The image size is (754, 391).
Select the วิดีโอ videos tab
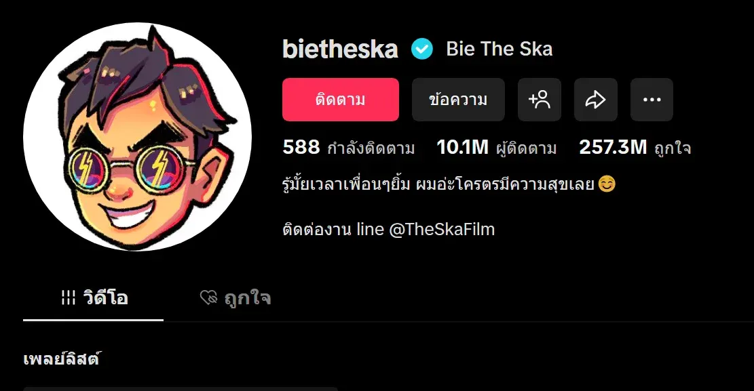point(93,298)
